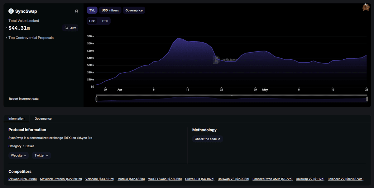Screen dimensions: 374x188
Task: Open the USD Inflows chart
Action: (110, 10)
